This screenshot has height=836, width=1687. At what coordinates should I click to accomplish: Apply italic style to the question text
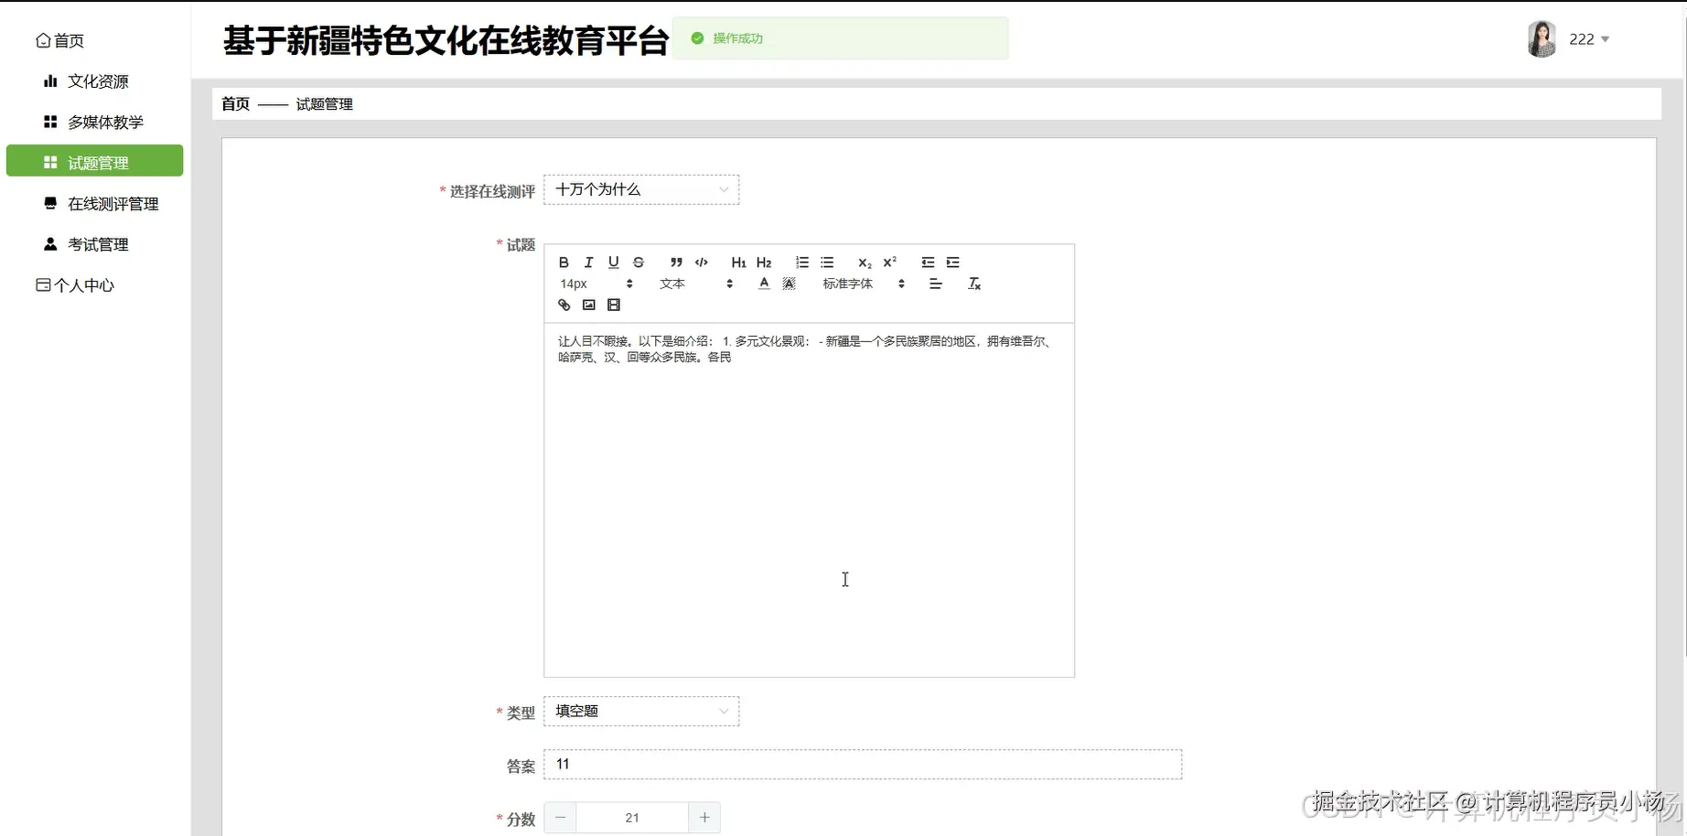[x=588, y=263]
